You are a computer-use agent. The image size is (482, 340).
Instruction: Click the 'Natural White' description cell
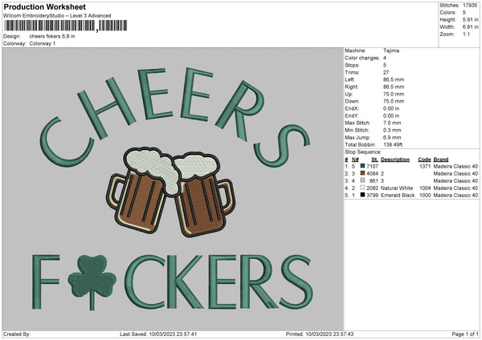click(x=397, y=188)
